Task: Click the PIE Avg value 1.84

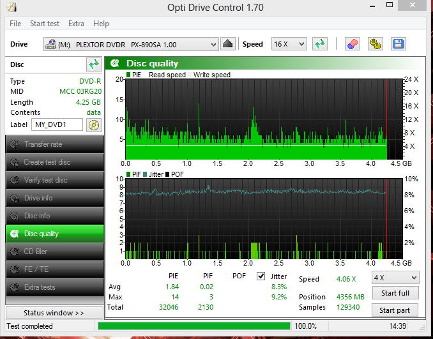Action: pyautogui.click(x=172, y=287)
